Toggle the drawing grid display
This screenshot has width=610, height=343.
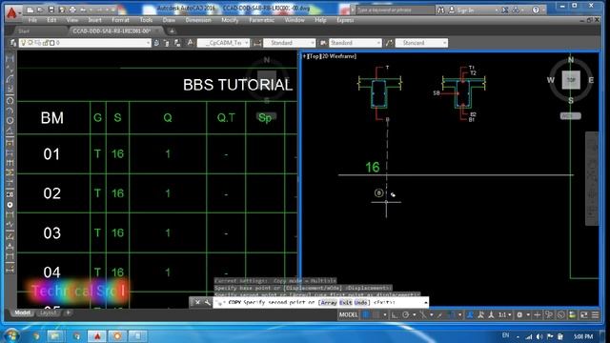point(366,315)
